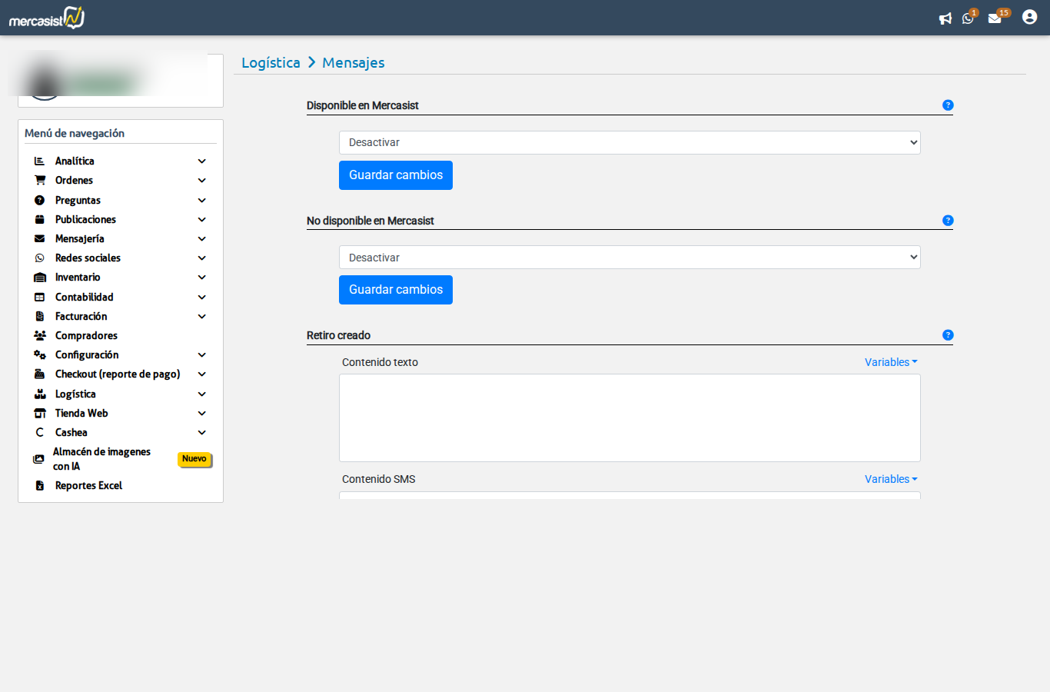Click the megaphone announcements icon
This screenshot has width=1050, height=692.
point(945,18)
